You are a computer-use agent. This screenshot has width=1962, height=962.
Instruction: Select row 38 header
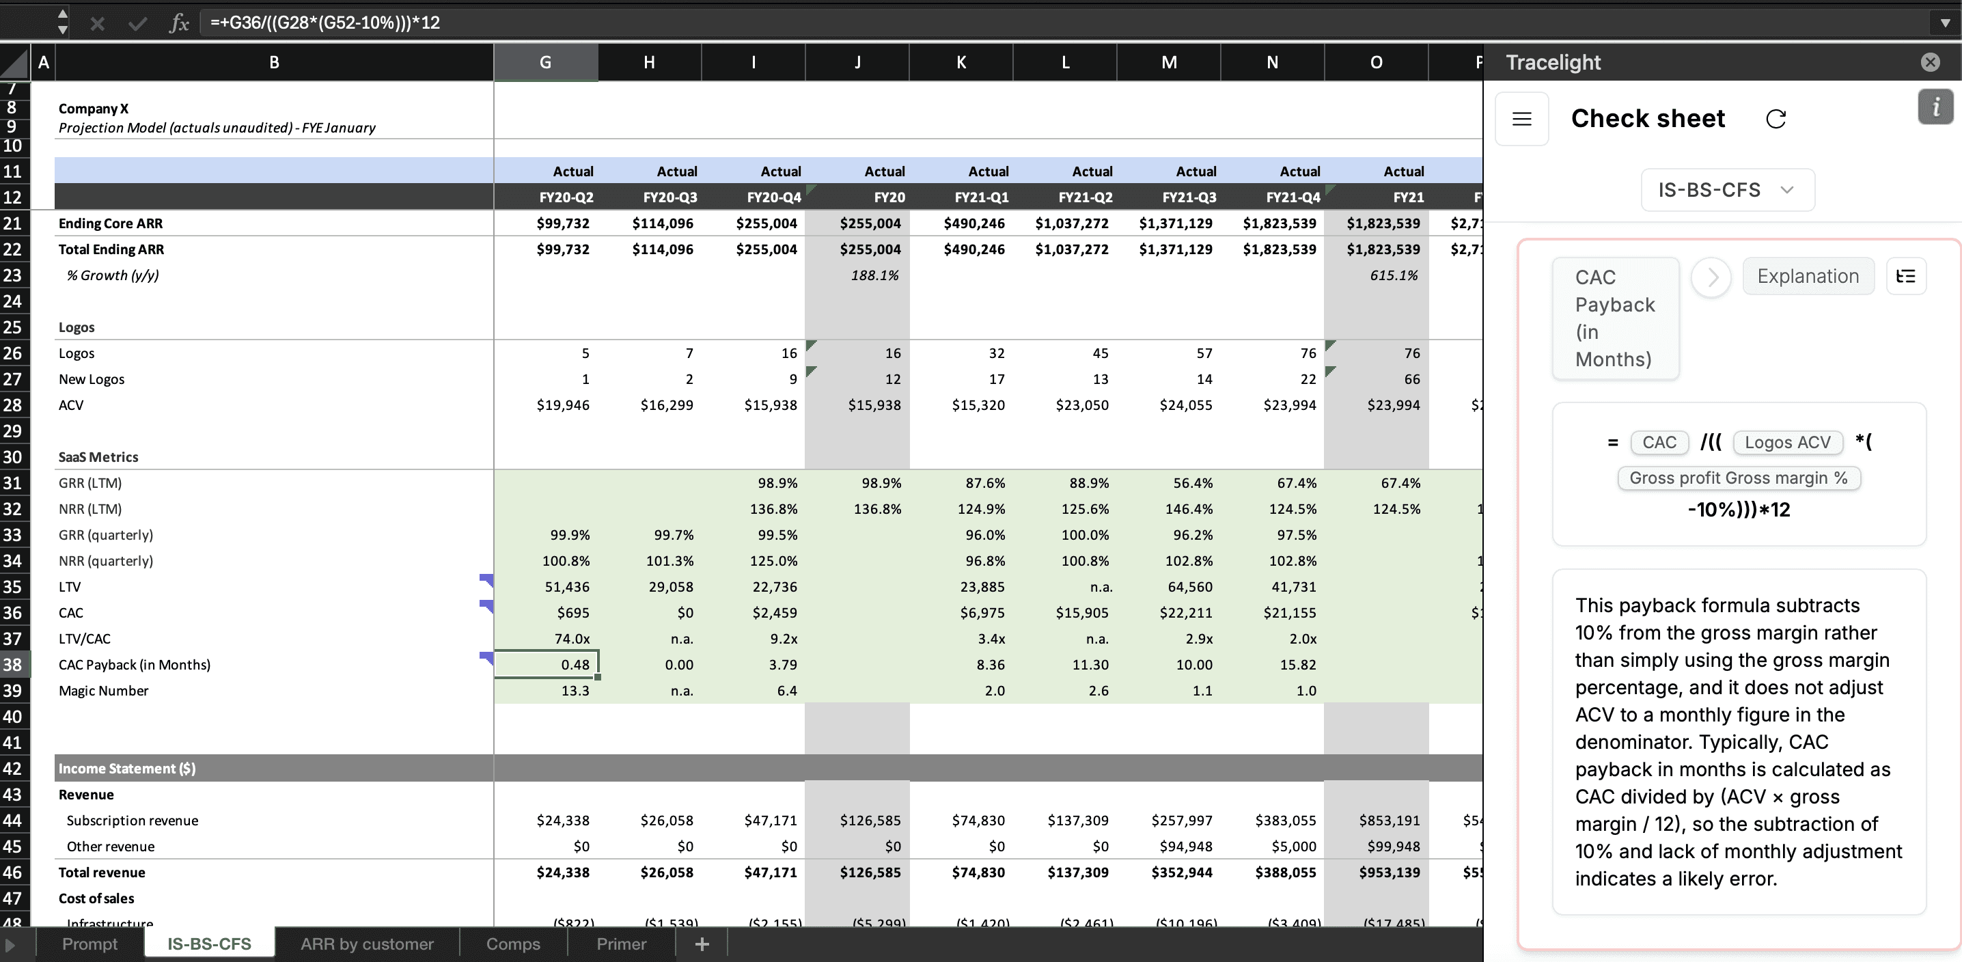point(14,665)
